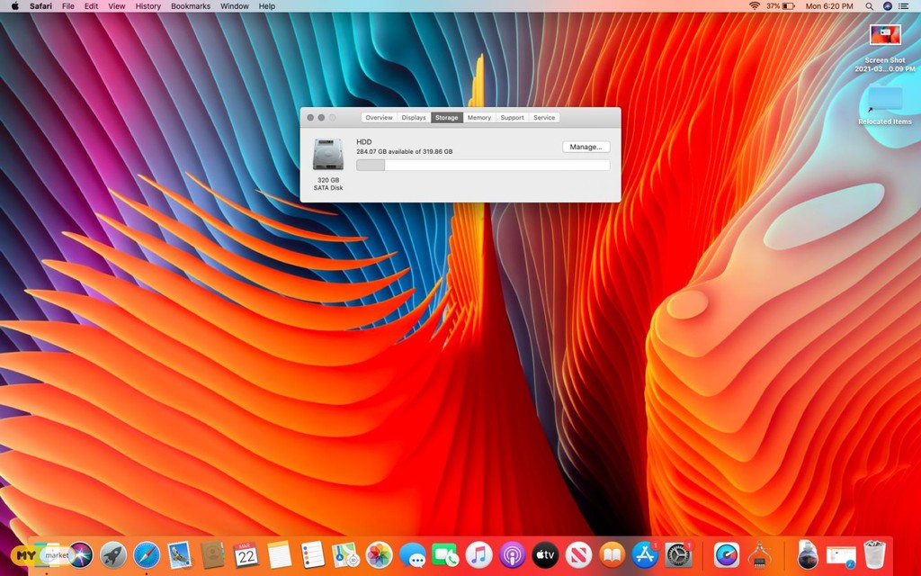Screen dimensions: 921x576
Task: Open the App Store dock icon
Action: tap(645, 554)
